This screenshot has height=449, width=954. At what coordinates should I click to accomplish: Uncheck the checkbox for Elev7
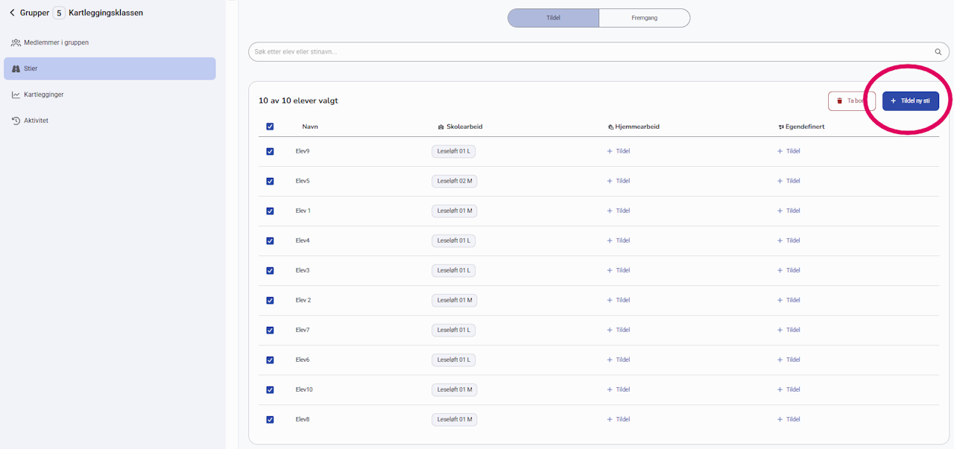(270, 330)
